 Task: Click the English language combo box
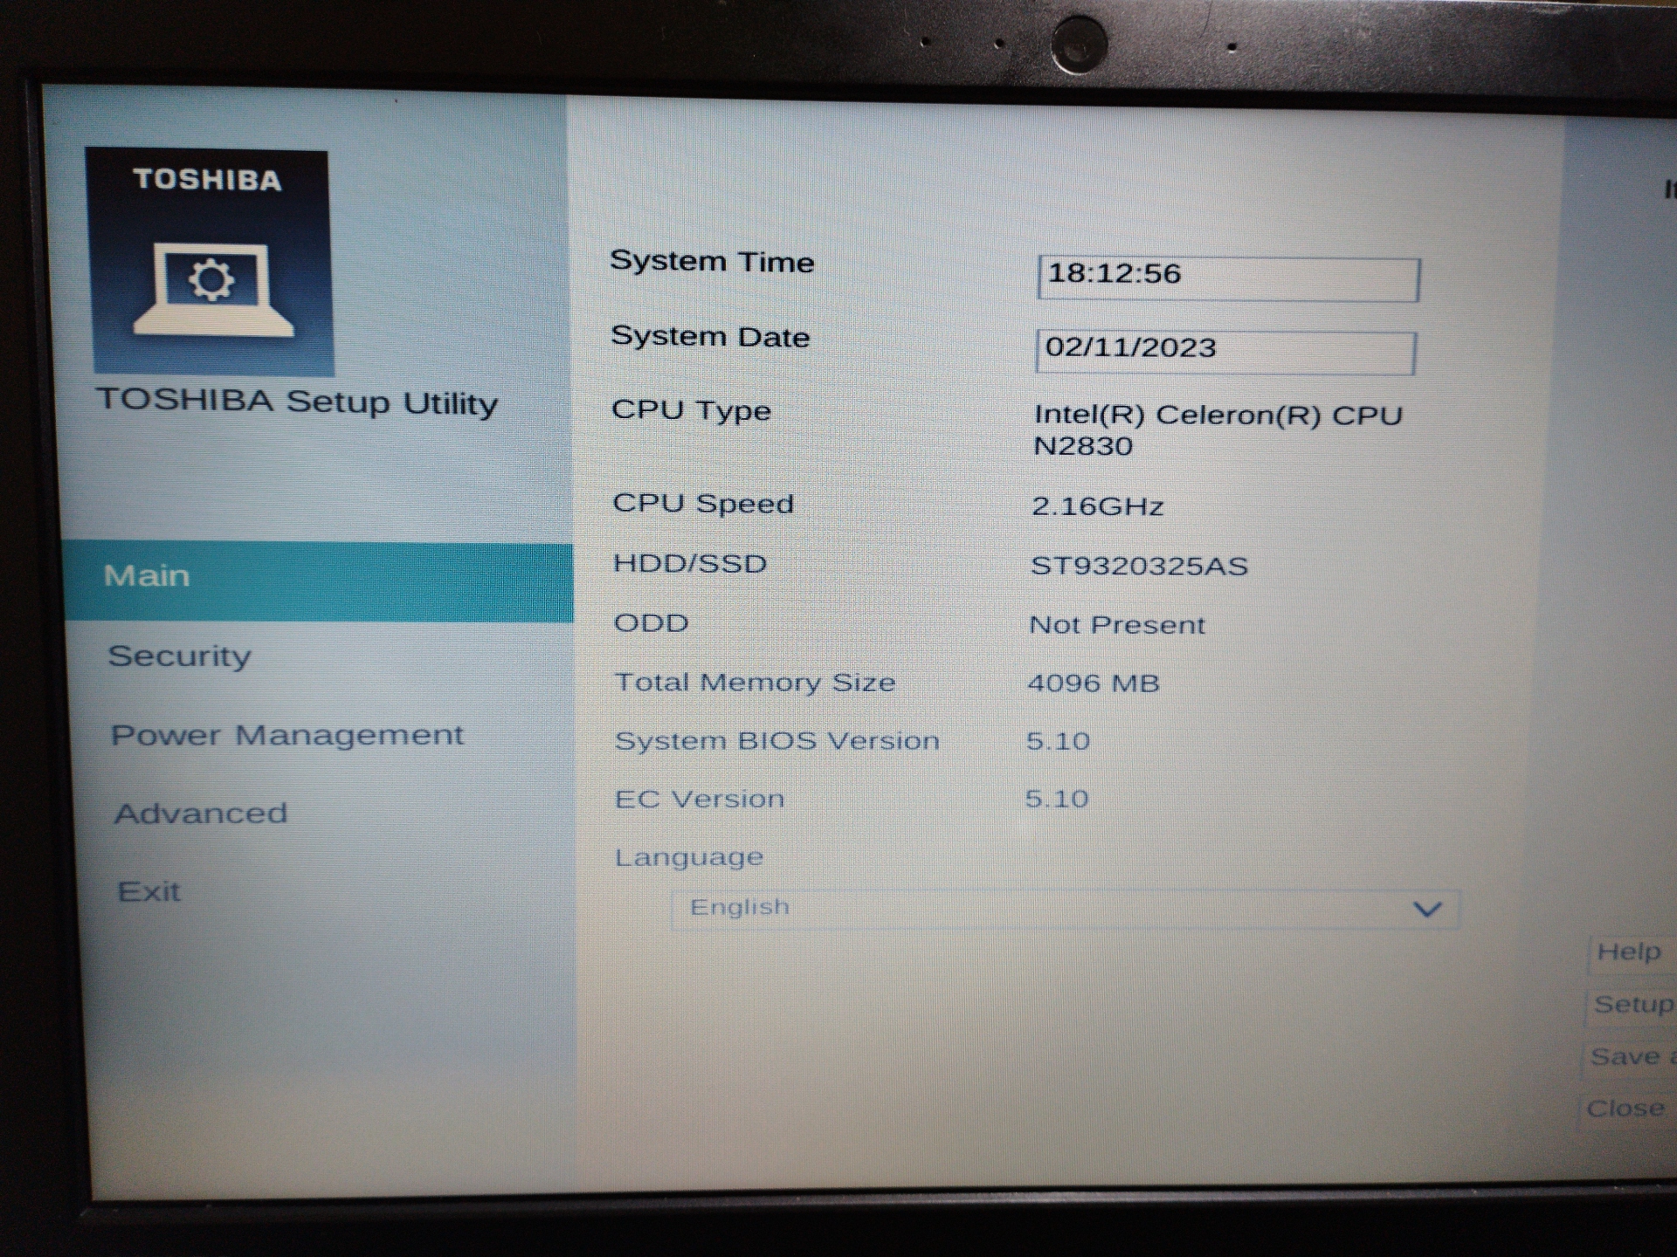click(x=1065, y=909)
